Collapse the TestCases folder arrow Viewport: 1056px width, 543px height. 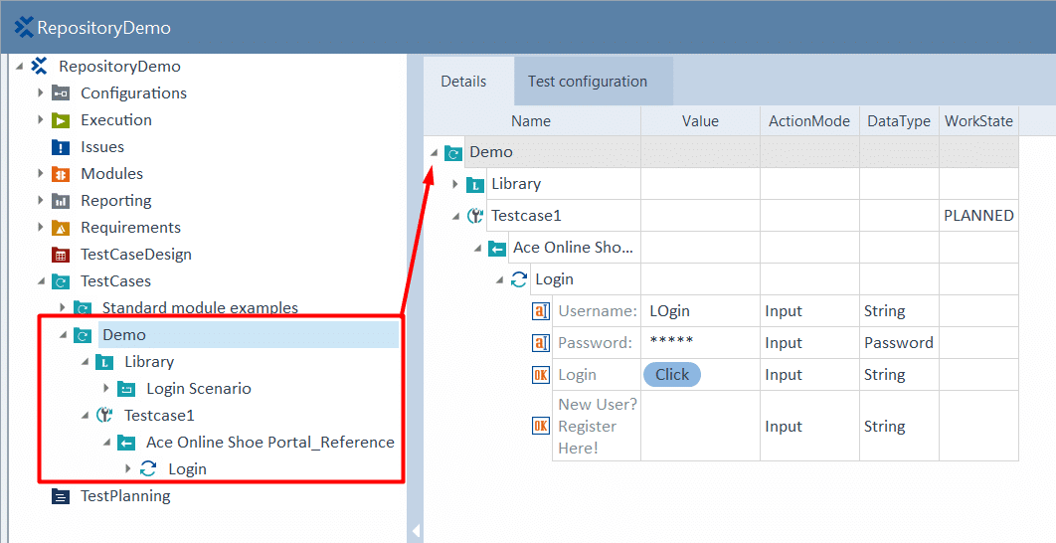click(x=41, y=280)
